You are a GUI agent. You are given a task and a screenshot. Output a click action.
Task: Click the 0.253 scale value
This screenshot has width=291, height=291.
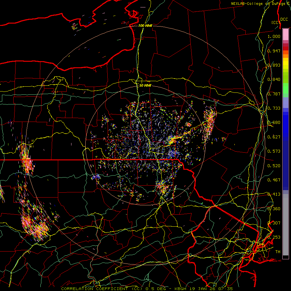[x=274, y=237]
